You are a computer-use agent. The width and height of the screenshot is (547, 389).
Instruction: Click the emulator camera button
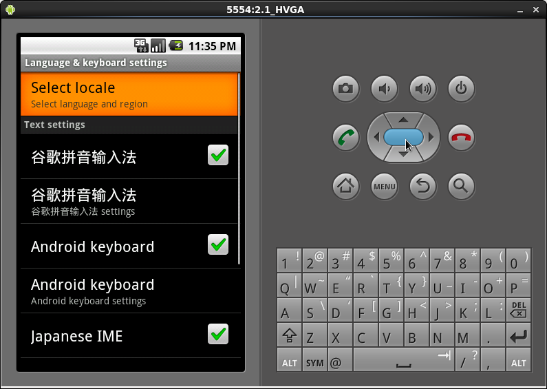(x=345, y=88)
